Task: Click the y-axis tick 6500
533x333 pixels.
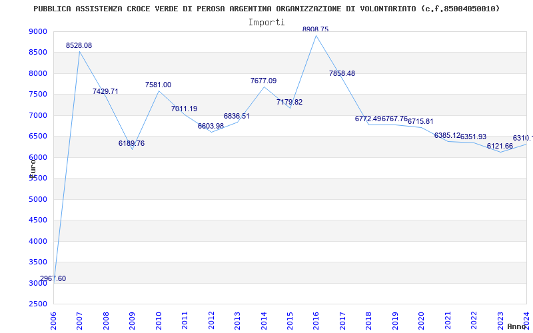Action: click(38, 137)
